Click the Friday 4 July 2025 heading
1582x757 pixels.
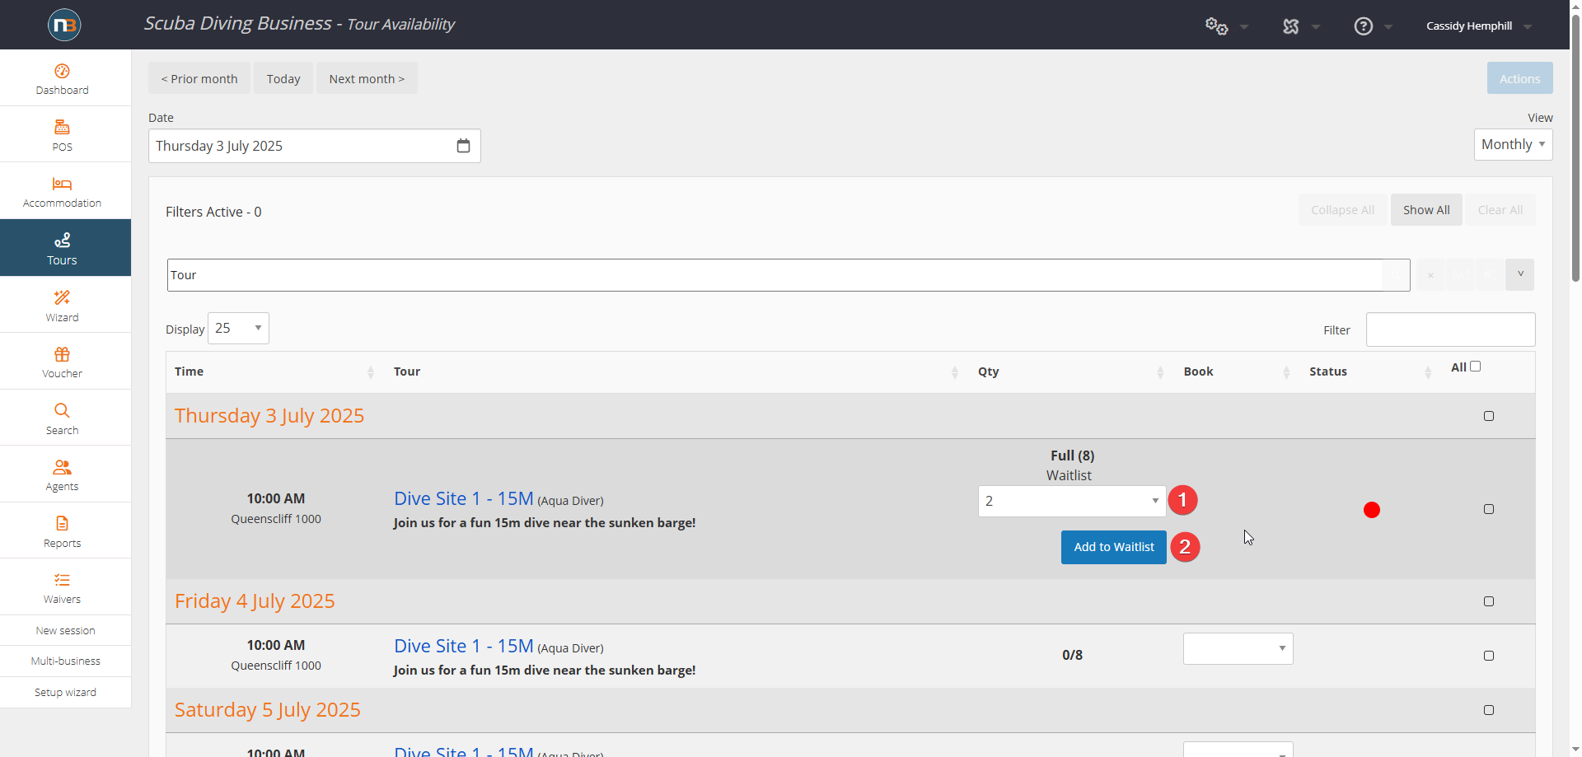tap(255, 601)
